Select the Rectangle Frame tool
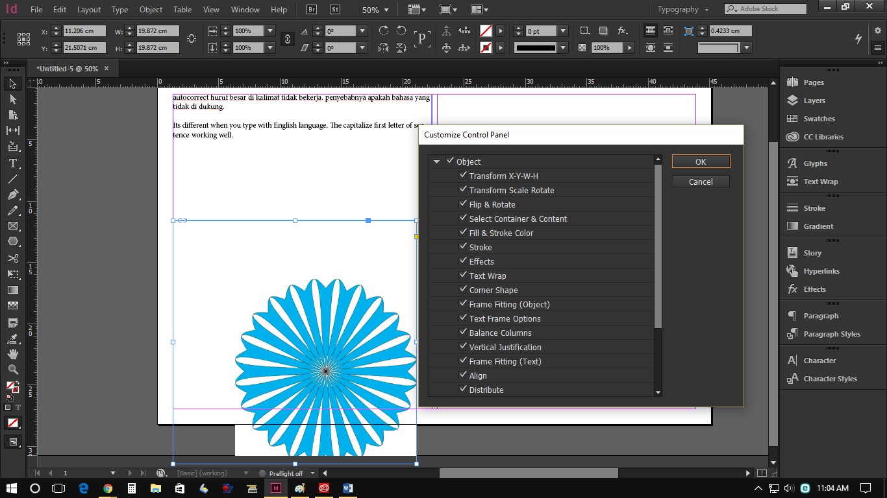This screenshot has height=498, width=887. click(13, 226)
